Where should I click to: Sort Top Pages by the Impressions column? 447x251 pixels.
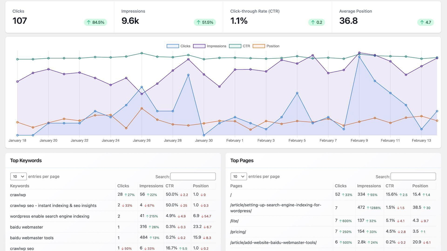[369, 186]
